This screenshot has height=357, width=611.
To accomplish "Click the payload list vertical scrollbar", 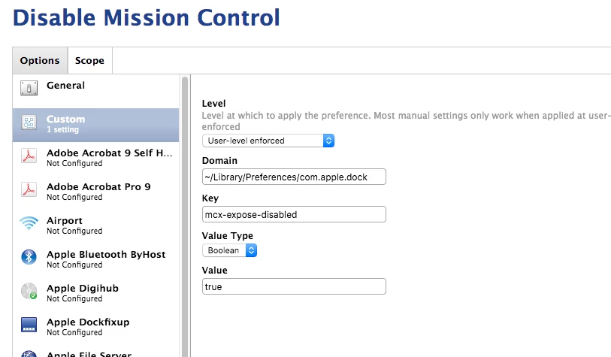I will 185,216.
